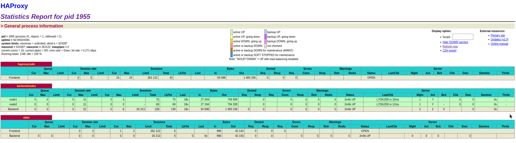Viewport: 516px width, 143px height.
Task: Focus the Scope input field
Action: click(463, 37)
